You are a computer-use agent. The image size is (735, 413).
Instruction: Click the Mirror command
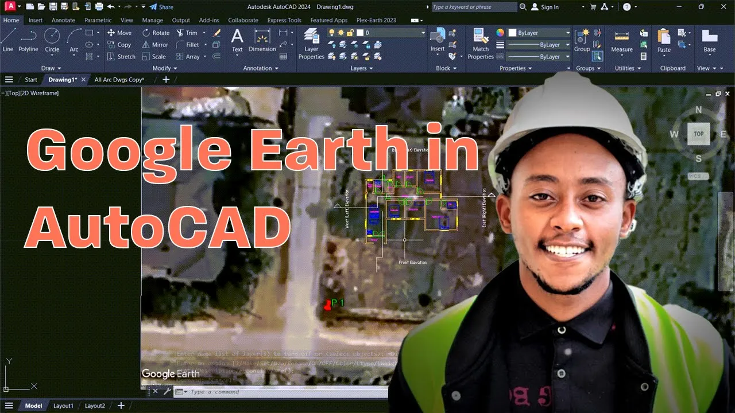(x=156, y=45)
